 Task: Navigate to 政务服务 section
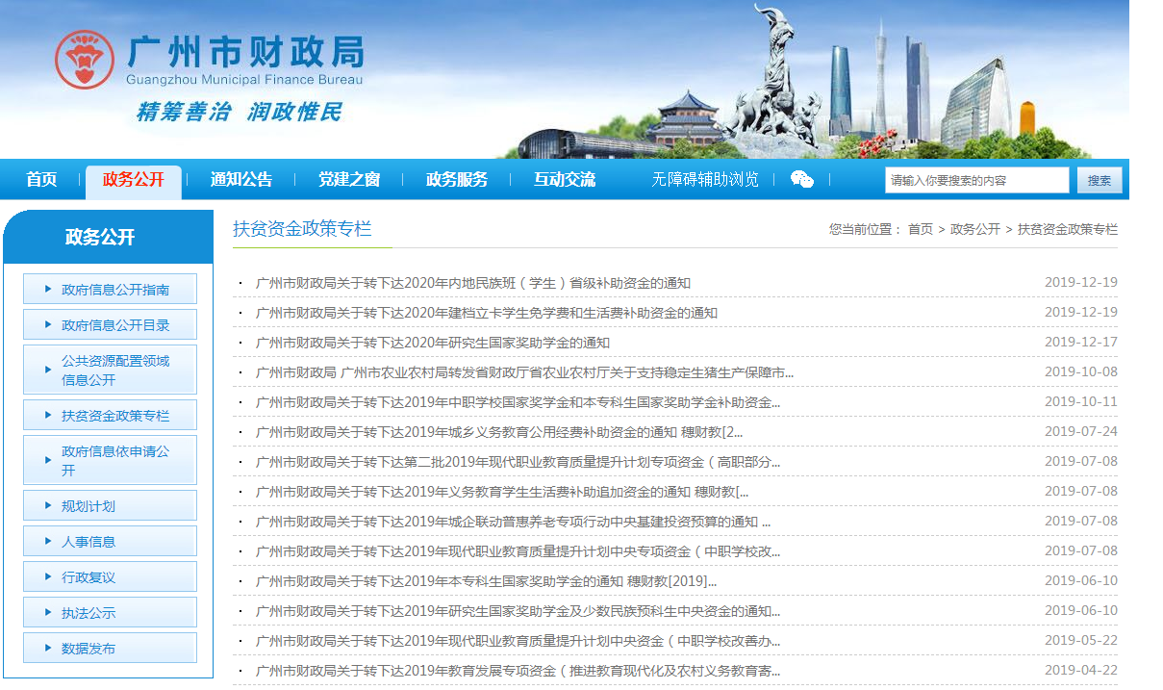pyautogui.click(x=457, y=180)
